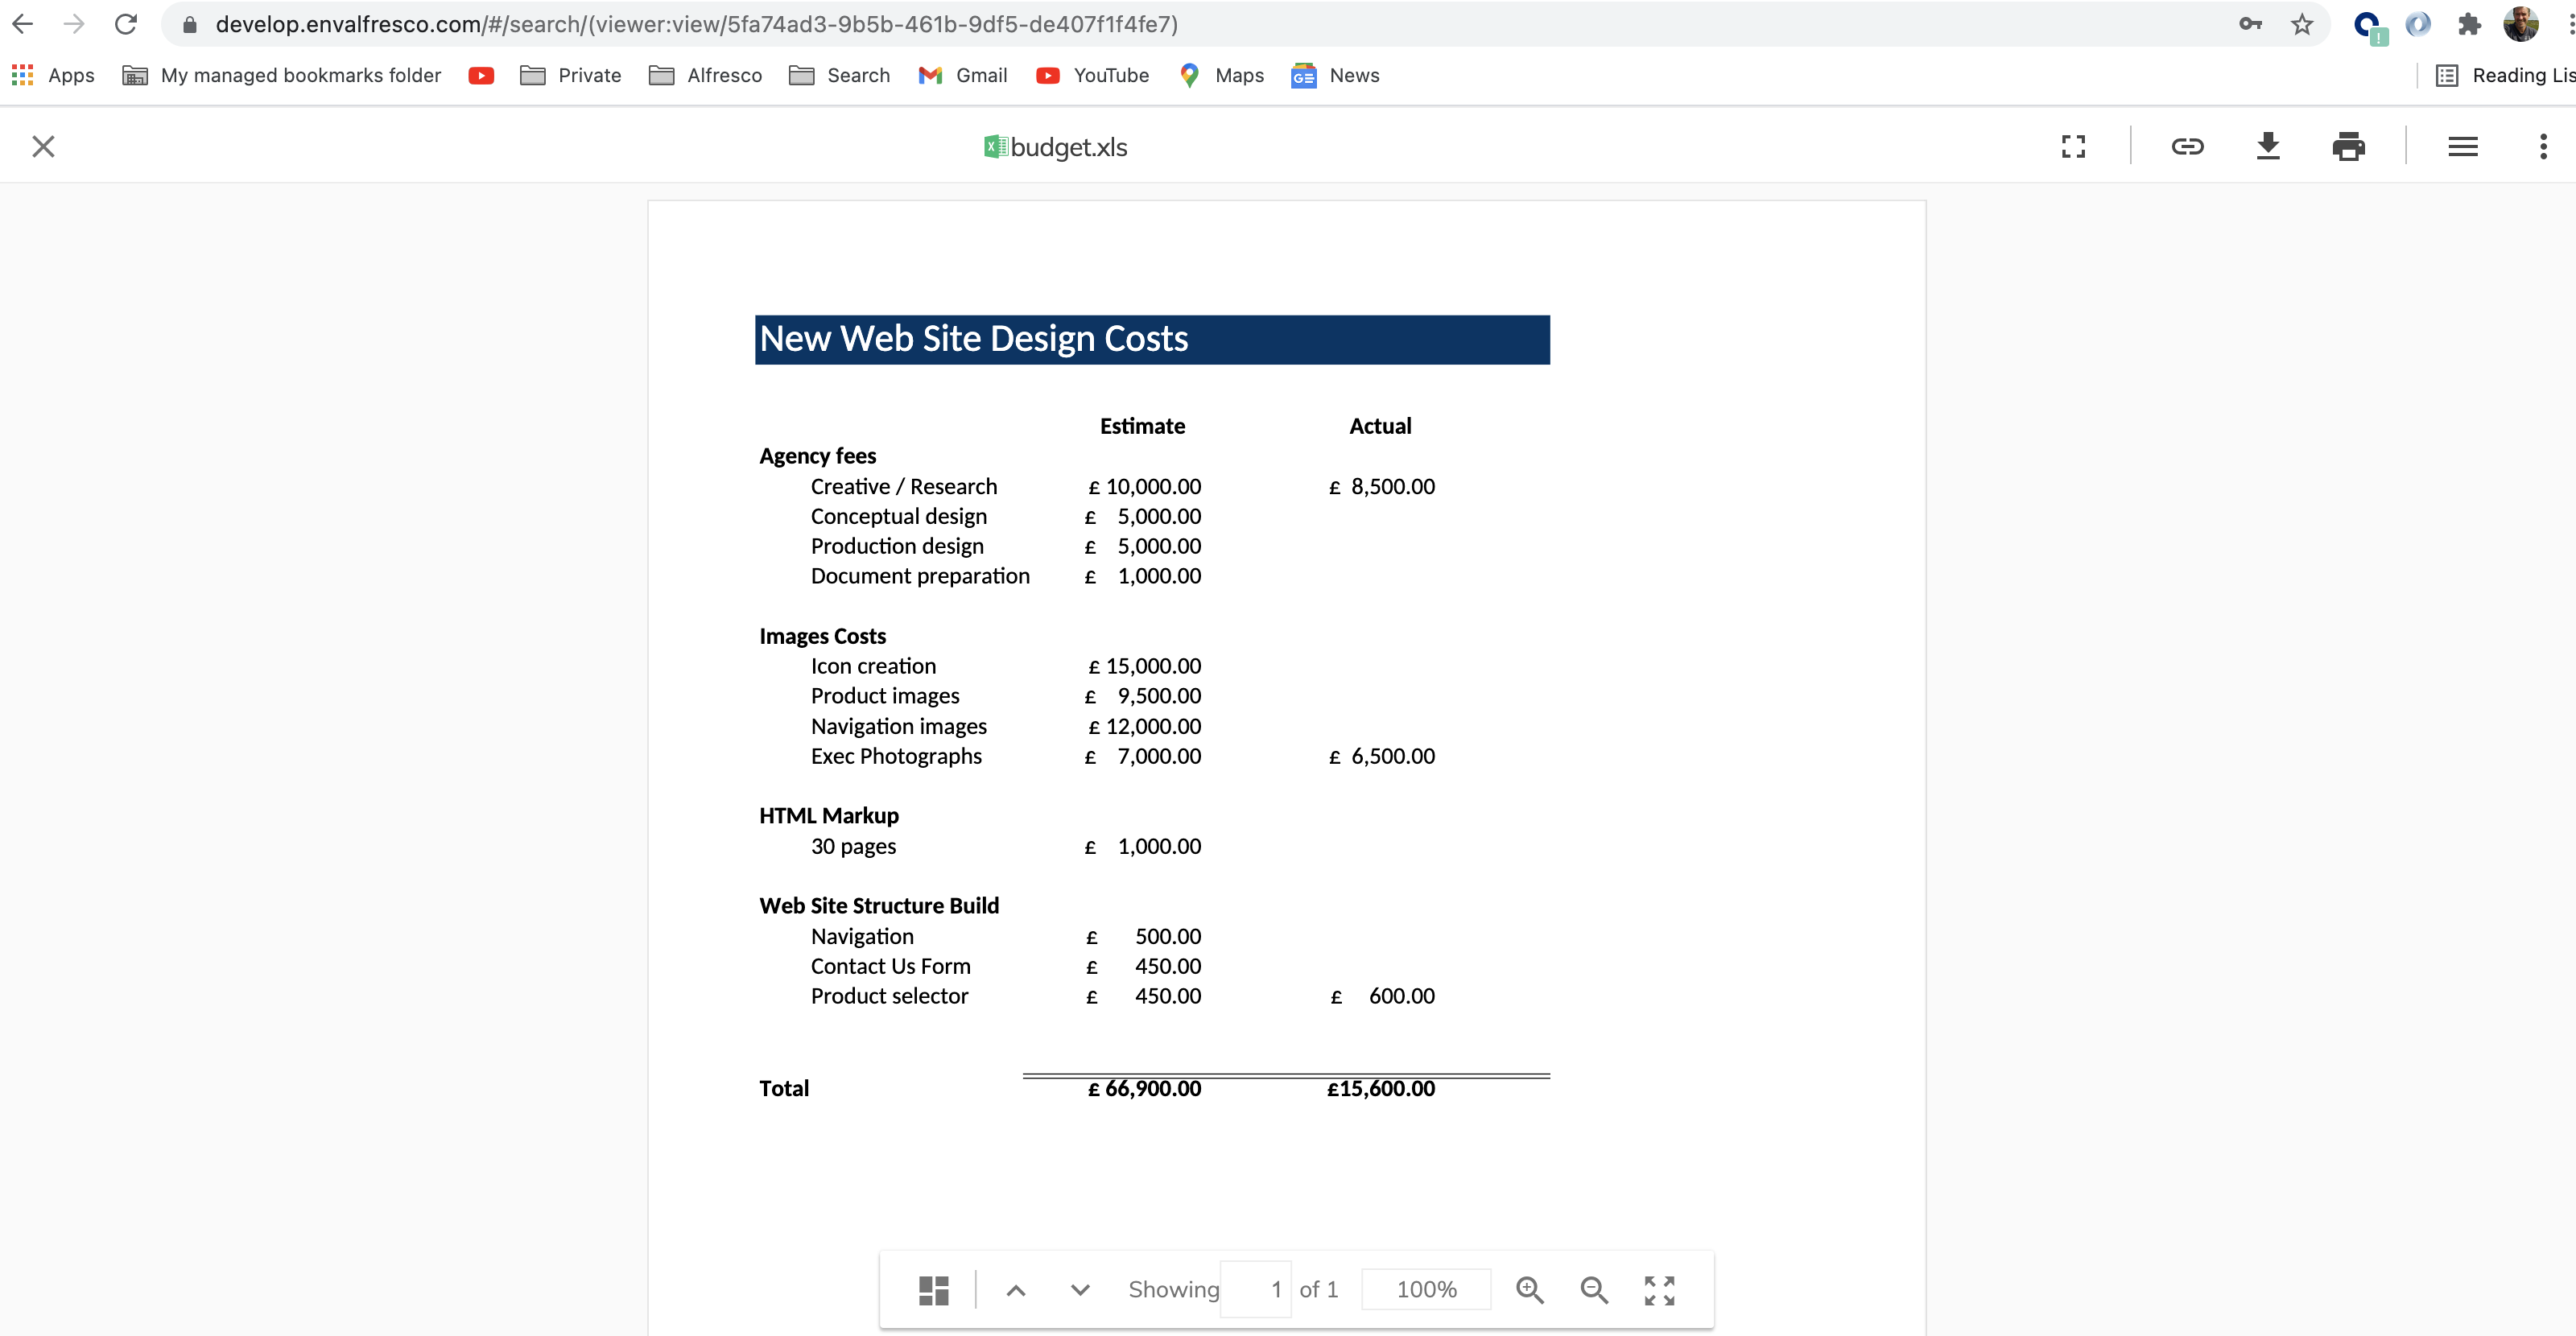Image resolution: width=2576 pixels, height=1336 pixels.
Task: Toggle the page thumbnails panel
Action: (932, 1289)
